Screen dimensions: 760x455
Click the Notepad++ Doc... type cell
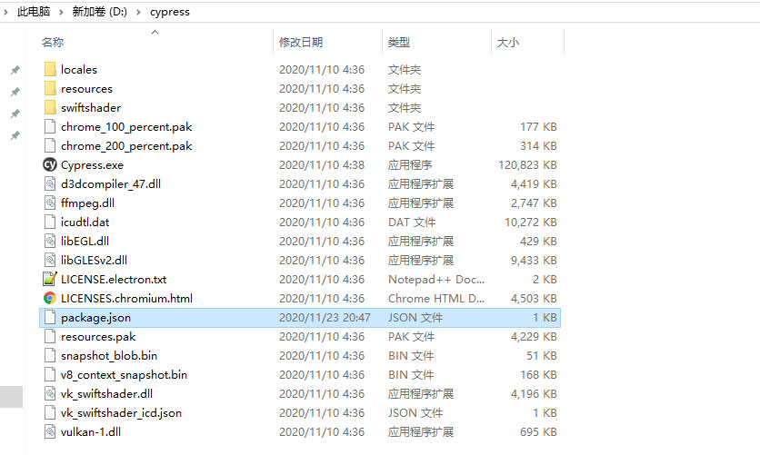coord(436,280)
